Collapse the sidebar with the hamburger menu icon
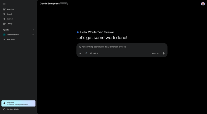The image size is (207, 114). pos(4,4)
